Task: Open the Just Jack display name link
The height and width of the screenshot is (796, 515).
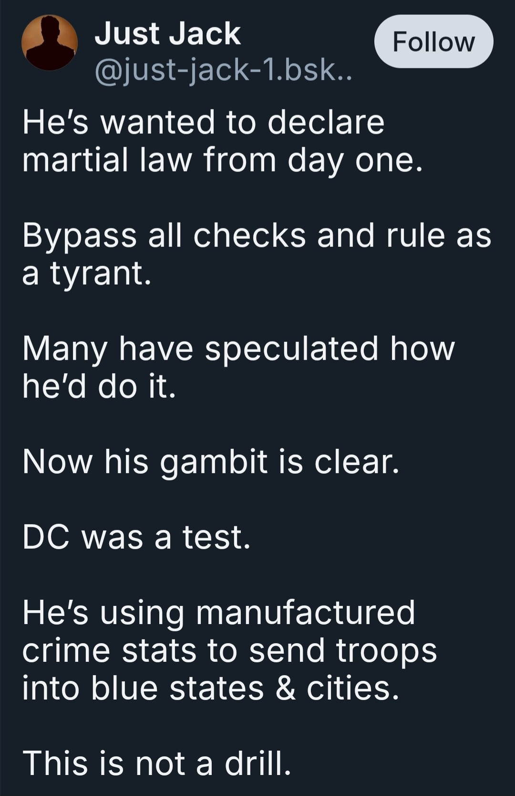Action: pyautogui.click(x=167, y=34)
